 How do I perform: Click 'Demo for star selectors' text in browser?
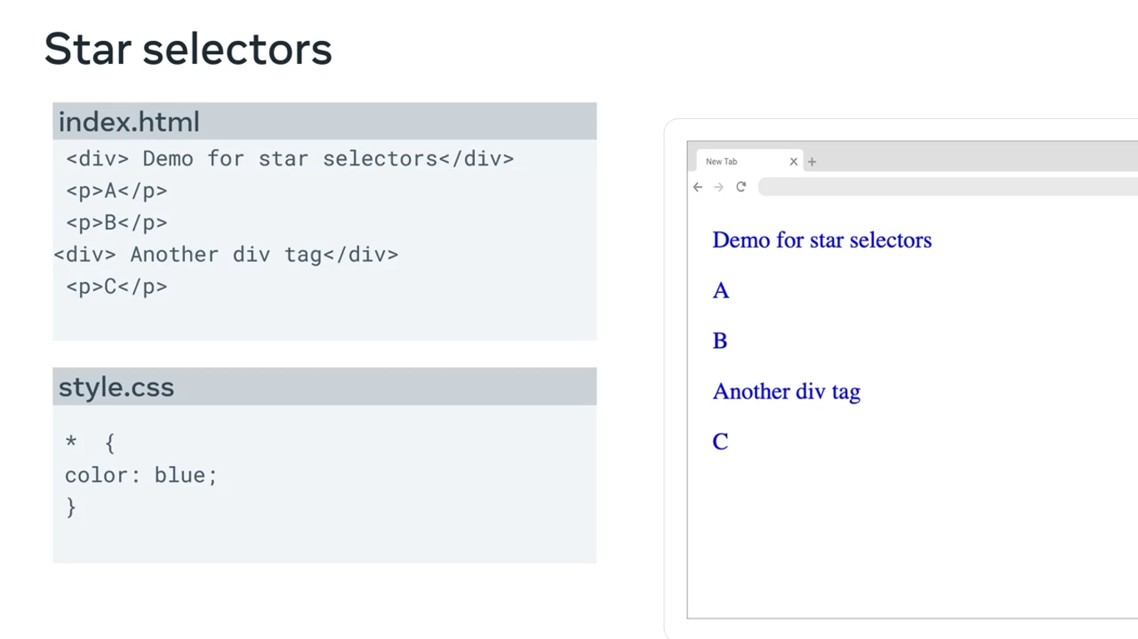[821, 240]
